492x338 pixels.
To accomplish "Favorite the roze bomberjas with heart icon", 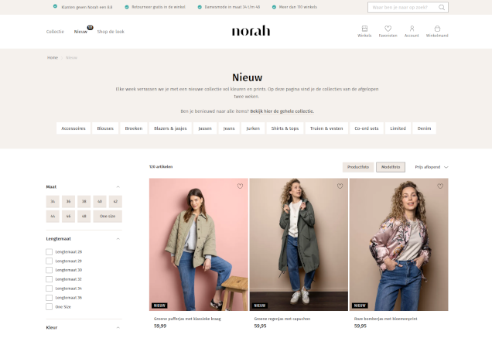I will [440, 186].
